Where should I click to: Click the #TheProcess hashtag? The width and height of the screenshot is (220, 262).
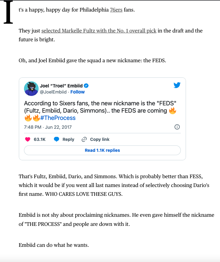click(x=58, y=118)
